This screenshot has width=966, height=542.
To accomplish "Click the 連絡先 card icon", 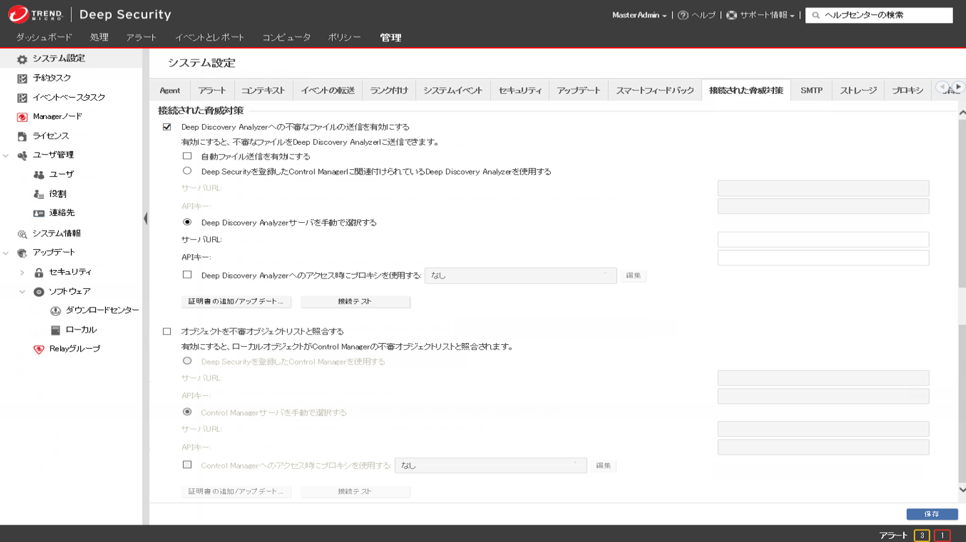I will [x=39, y=213].
